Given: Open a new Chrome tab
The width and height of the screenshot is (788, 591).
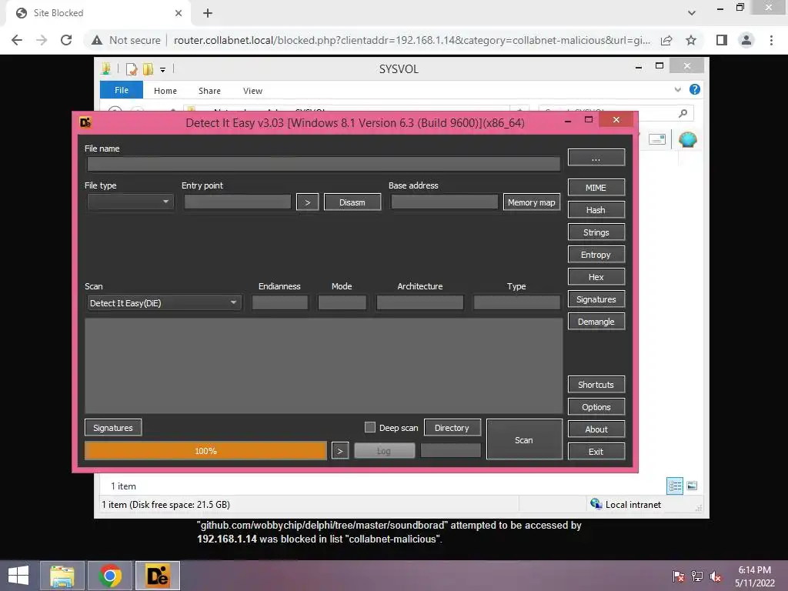Looking at the screenshot, I should pyautogui.click(x=208, y=13).
